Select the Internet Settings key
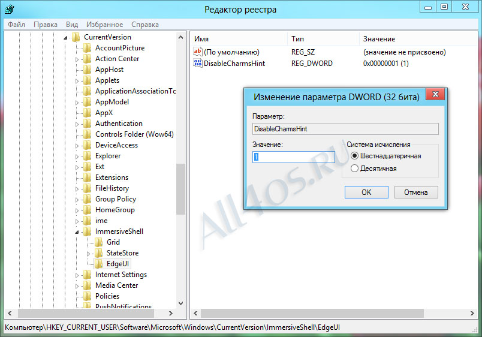The width and height of the screenshot is (482, 337). (121, 275)
